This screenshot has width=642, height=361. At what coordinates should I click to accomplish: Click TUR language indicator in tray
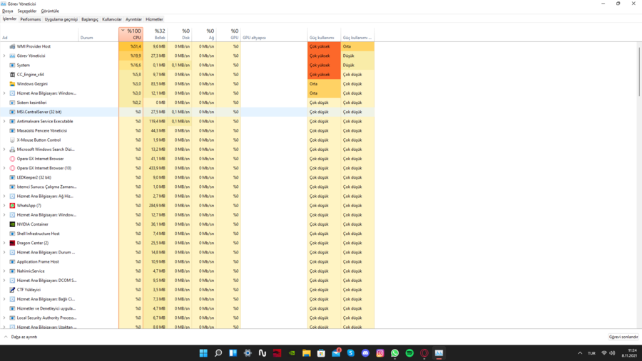click(591, 353)
